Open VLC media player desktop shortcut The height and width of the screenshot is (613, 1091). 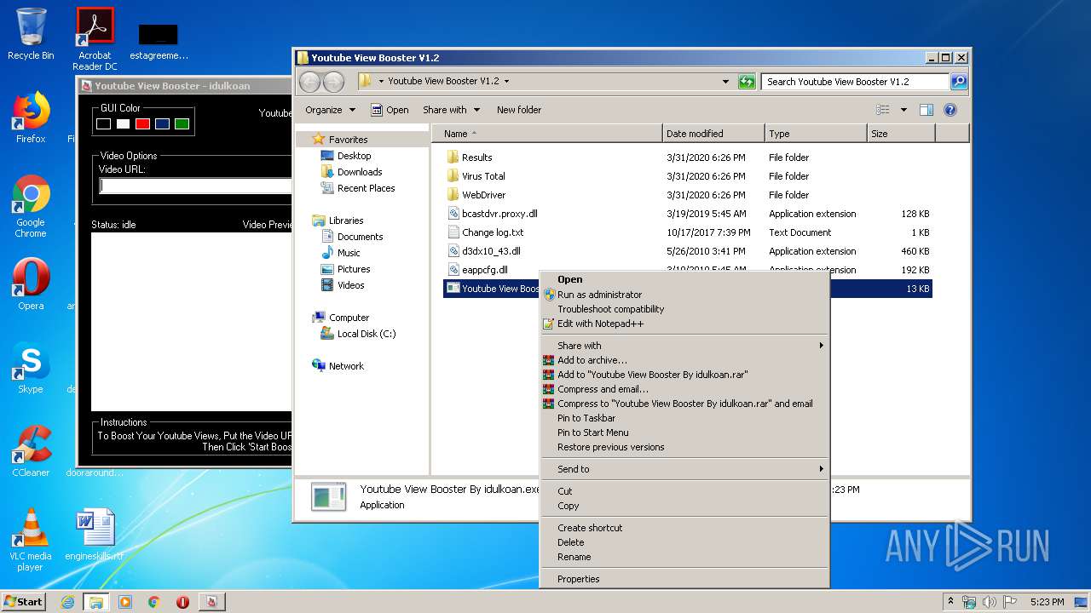[x=31, y=539]
